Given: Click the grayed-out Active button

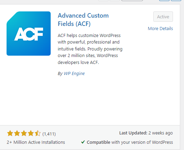Looking at the screenshot, I should coord(163,17).
